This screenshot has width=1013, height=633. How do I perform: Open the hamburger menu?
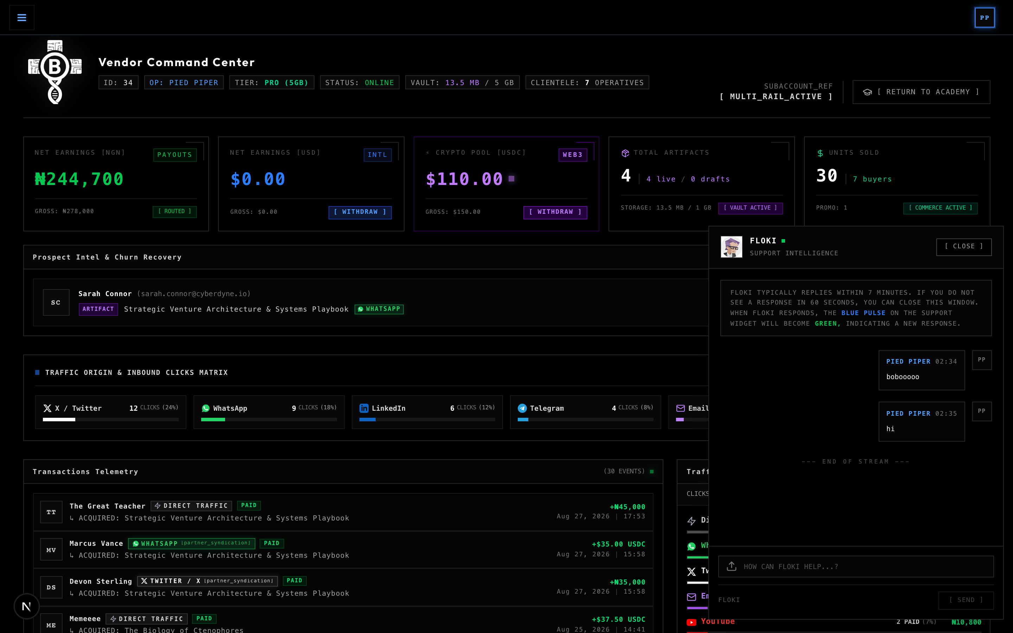tap(22, 18)
